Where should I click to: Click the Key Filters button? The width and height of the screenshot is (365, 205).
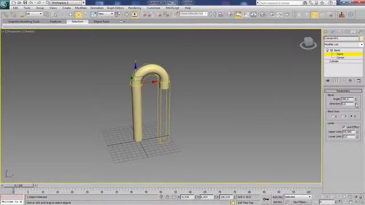click(300, 202)
